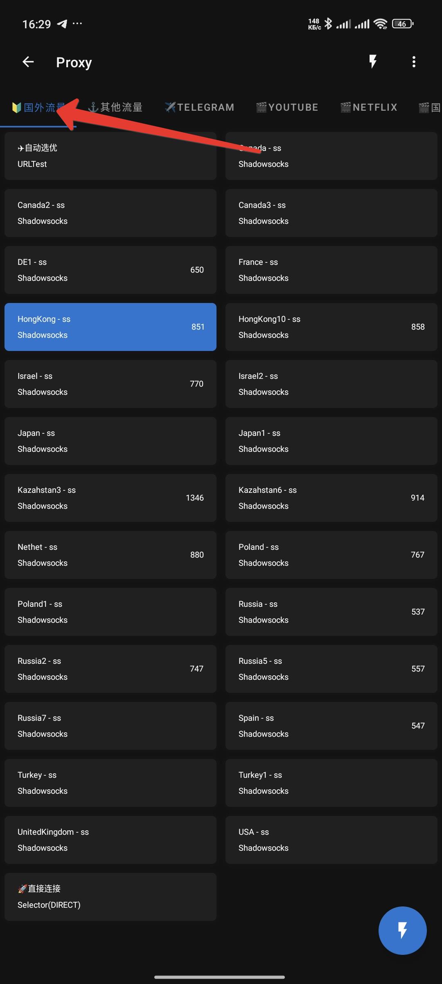Open the NETFLIX tab
The width and height of the screenshot is (442, 984).
coord(369,107)
